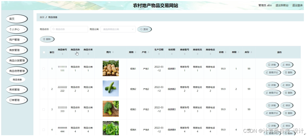Viewport: 308px width, 136px height.
Task: Sort by 商品编号 column arrows
Action: pos(62,54)
